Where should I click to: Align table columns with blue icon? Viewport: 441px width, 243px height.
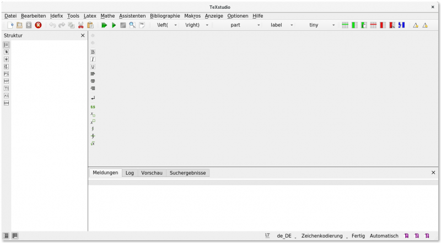402,25
